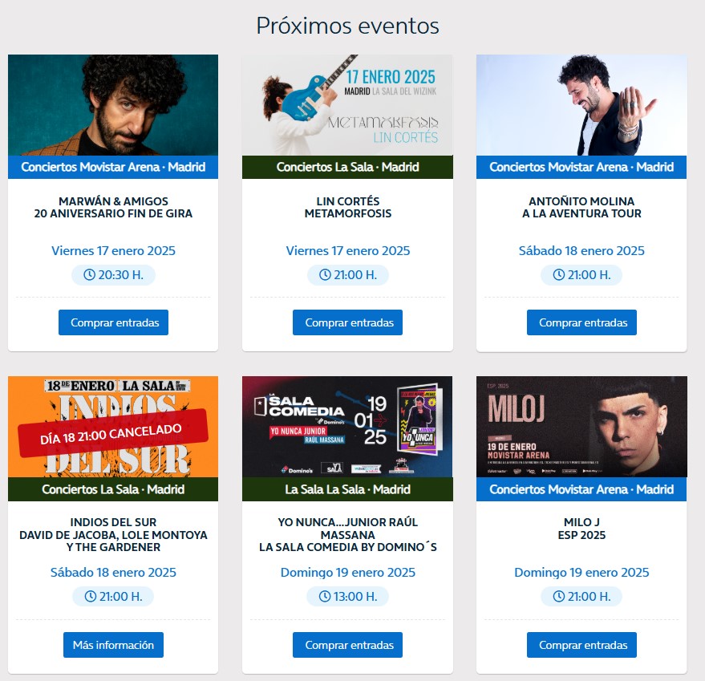705x681 pixels.
Task: Click clock icon beside 20:30 H. time
Action: coord(90,275)
